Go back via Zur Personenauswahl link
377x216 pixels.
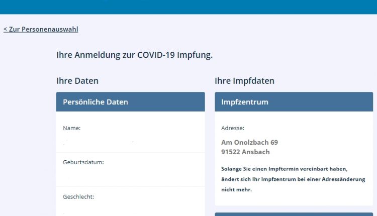(41, 29)
